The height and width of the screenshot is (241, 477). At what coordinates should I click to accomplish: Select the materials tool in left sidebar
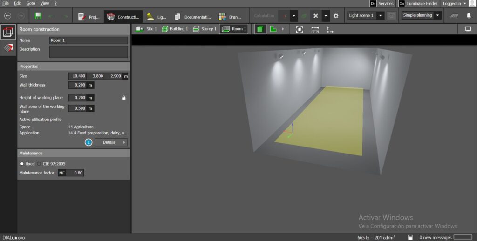8,47
